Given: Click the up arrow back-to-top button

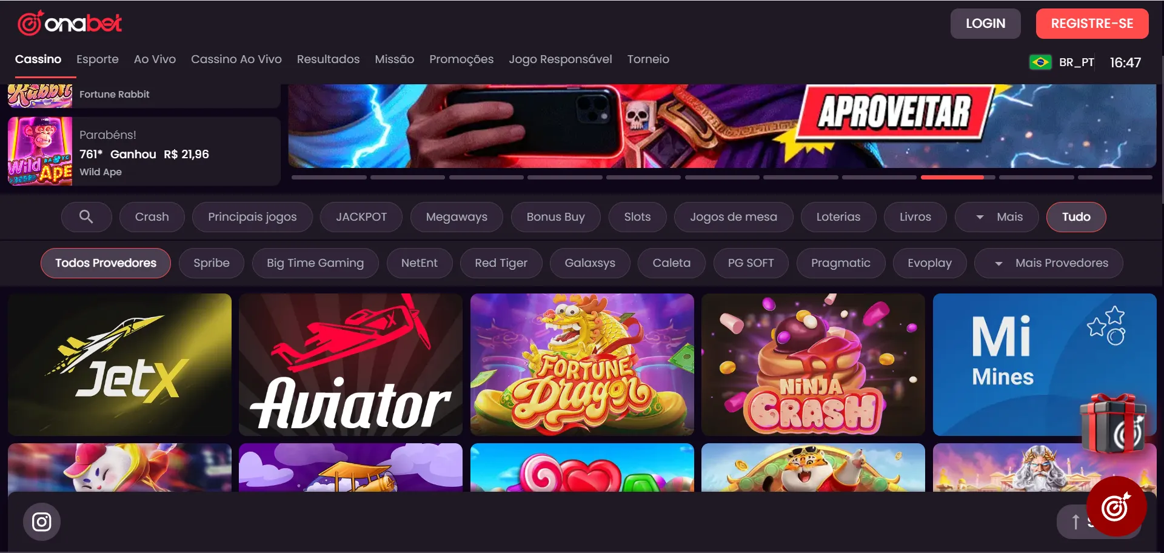Looking at the screenshot, I should click(x=1075, y=521).
